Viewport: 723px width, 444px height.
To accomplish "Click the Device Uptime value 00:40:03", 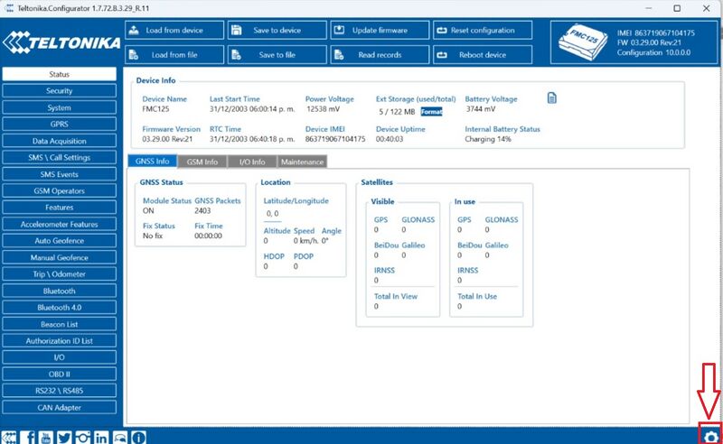I will [x=390, y=139].
